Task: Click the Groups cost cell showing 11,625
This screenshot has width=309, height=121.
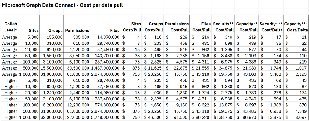Action: coord(153,68)
